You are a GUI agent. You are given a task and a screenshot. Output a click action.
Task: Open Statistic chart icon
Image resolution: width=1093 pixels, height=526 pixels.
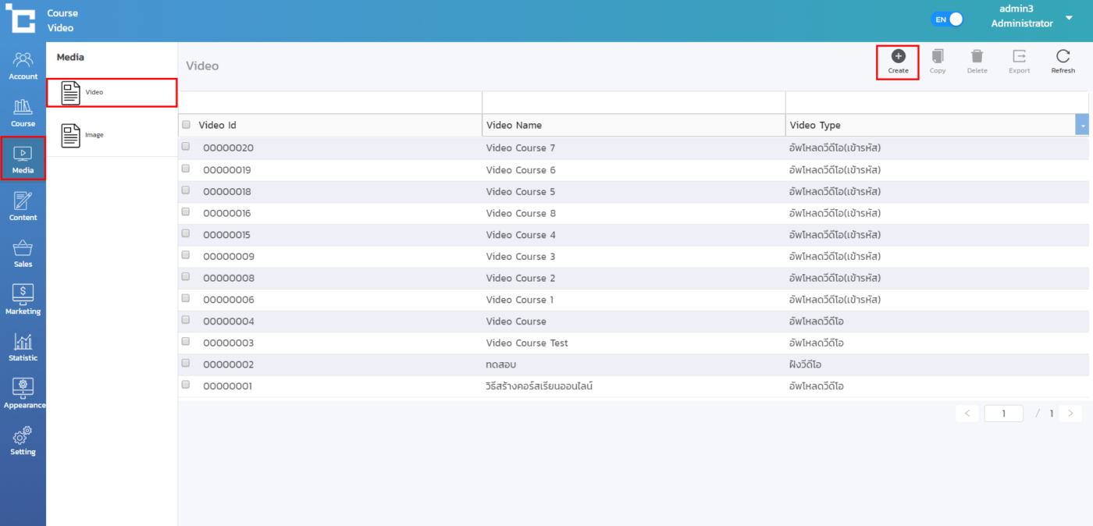pyautogui.click(x=23, y=347)
